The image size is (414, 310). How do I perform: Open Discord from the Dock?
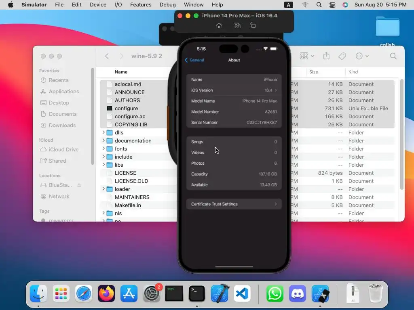click(297, 293)
